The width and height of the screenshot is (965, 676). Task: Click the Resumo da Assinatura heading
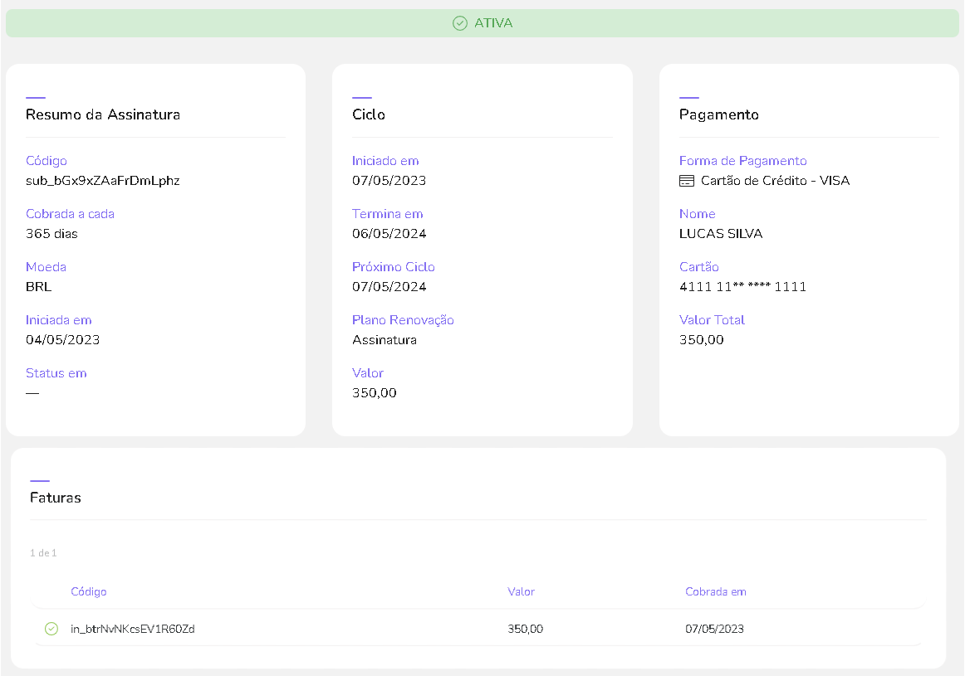click(103, 114)
